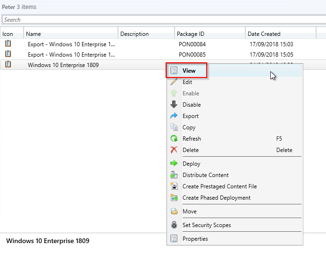
Task: Choose Distribute Content from the menu
Action: click(x=205, y=175)
